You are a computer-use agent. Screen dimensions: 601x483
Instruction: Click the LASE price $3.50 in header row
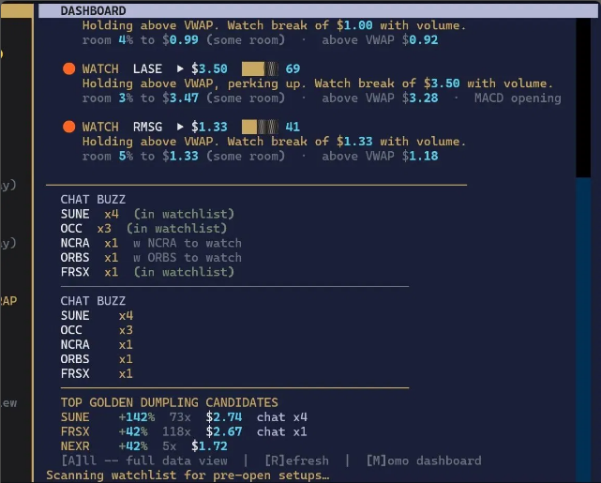209,69
